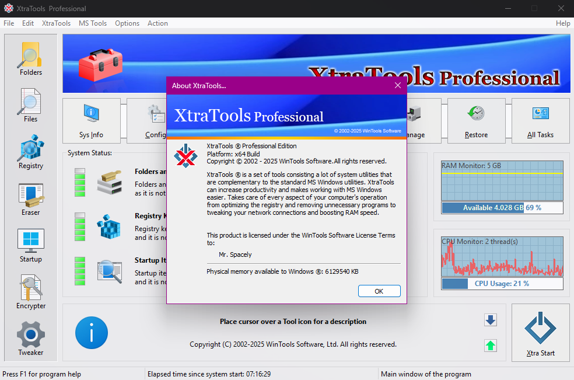This screenshot has height=380, width=574.
Task: Click the CPU Monitor graph
Action: [x=502, y=256]
